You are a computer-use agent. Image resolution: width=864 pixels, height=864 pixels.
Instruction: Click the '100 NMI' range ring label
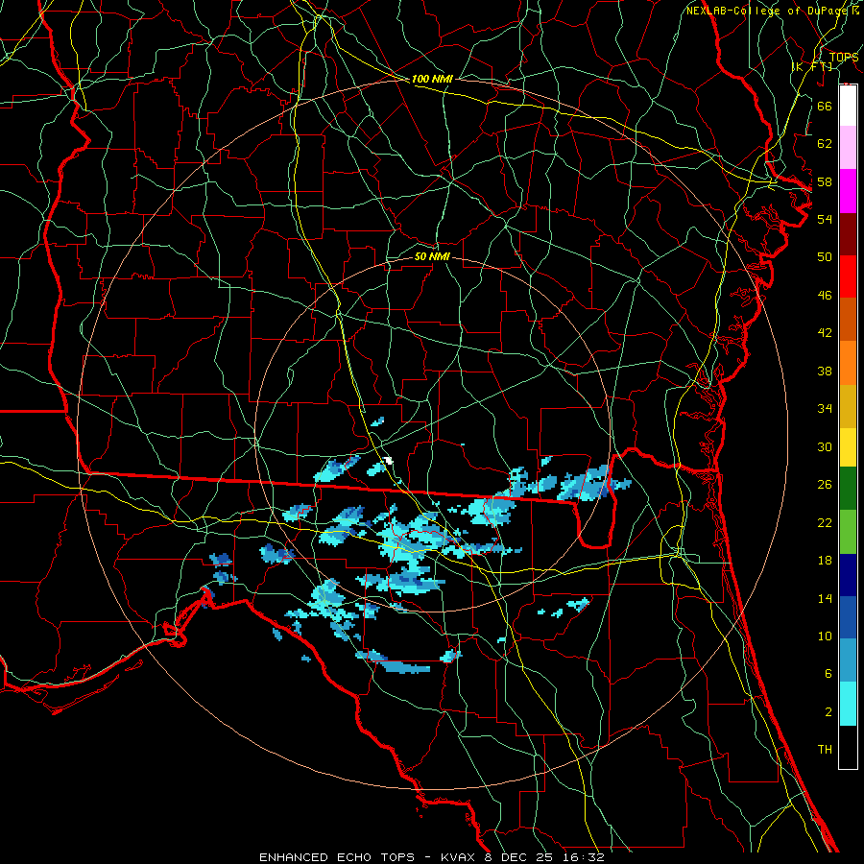[432, 79]
